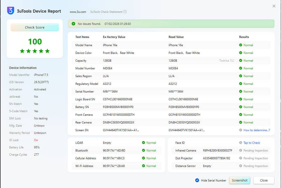Image resolution: width=281 pixels, height=188 pixels.
Task: Click the Normal check icon for LiDAR row
Action: pos(143,142)
